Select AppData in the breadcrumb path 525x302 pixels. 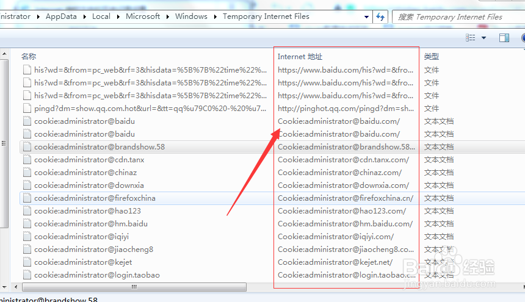tap(61, 16)
